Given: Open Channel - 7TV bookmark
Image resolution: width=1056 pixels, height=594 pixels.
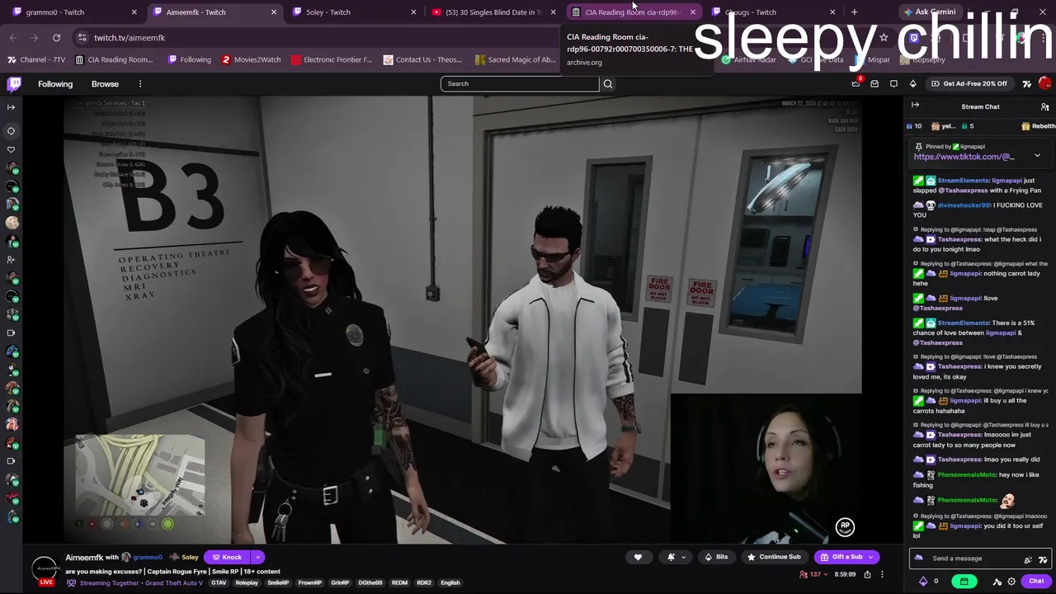Looking at the screenshot, I should [x=36, y=59].
